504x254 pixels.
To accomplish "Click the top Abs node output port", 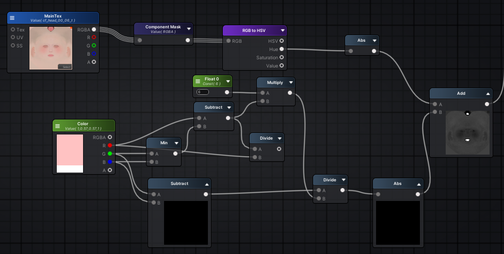I will point(374,51).
